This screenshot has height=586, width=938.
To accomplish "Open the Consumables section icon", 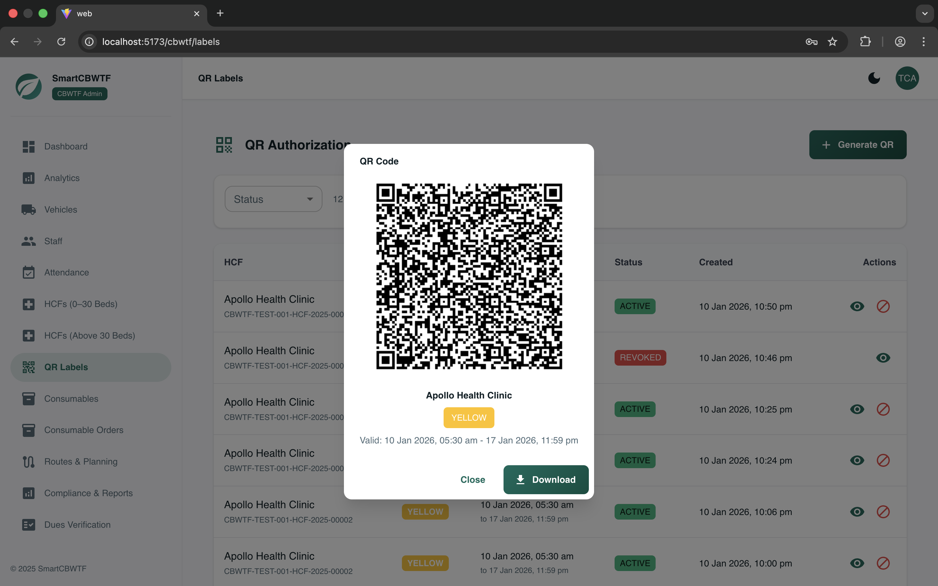I will tap(29, 398).
